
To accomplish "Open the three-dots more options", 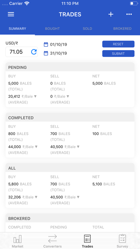I will [129, 14].
